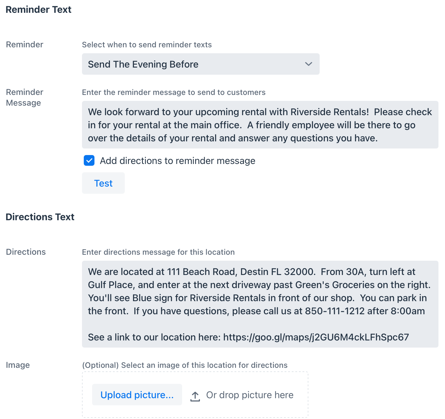Click the Reminder field label
The width and height of the screenshot is (445, 419).
[25, 44]
